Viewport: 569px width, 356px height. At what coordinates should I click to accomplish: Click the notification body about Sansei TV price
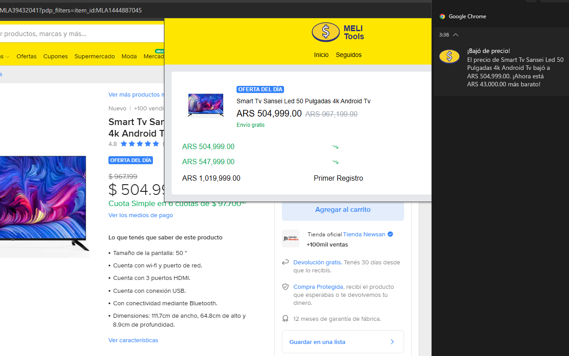click(515, 72)
